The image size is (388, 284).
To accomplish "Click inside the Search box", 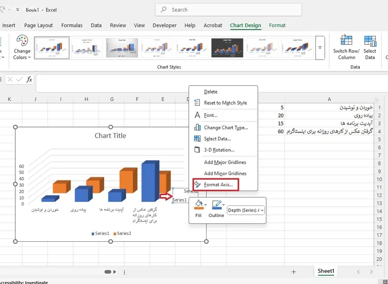I will coord(228,10).
